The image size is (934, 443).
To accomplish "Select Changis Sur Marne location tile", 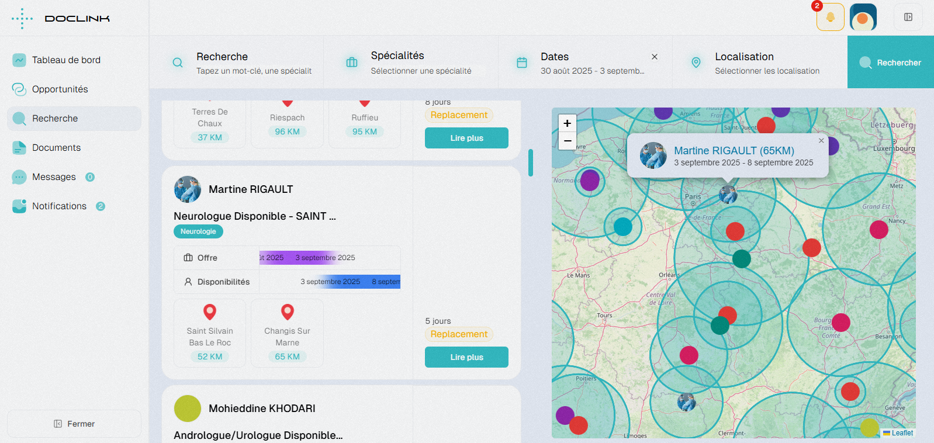I will (287, 333).
